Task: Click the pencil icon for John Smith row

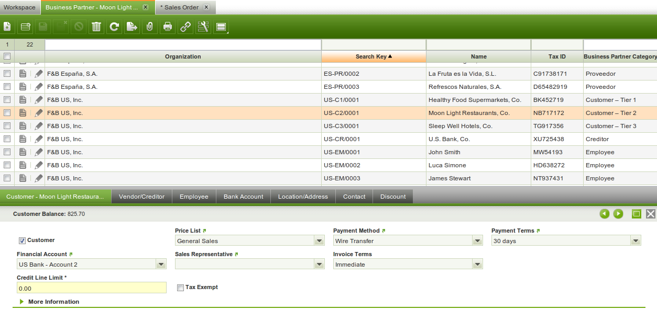Action: (x=38, y=152)
